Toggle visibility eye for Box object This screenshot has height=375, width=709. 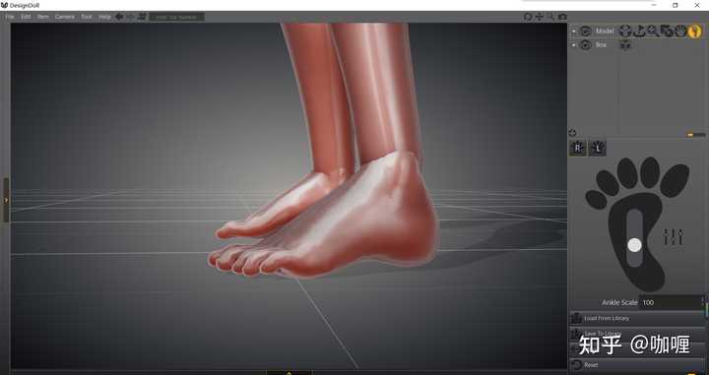tap(586, 45)
